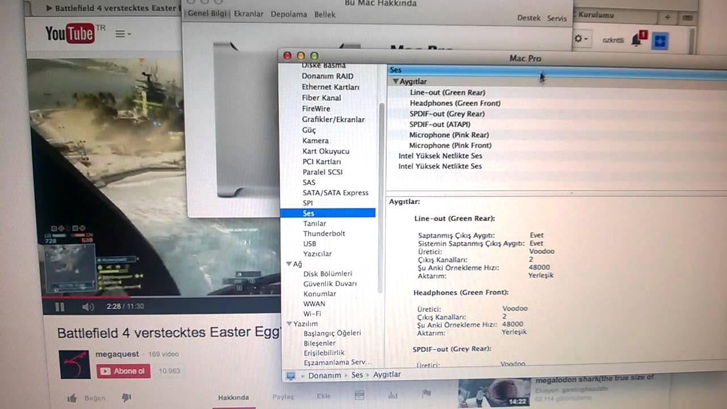Open the video statistics bar-chart icon
The height and width of the screenshot is (409, 727).
tap(393, 394)
